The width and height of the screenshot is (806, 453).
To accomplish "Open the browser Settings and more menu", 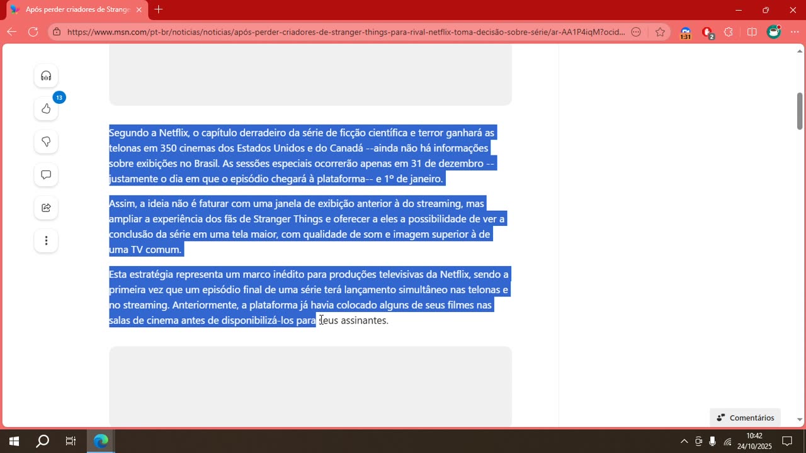I will click(x=794, y=32).
